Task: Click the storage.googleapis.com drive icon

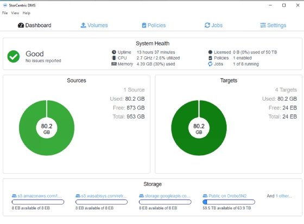Action: coord(141,196)
